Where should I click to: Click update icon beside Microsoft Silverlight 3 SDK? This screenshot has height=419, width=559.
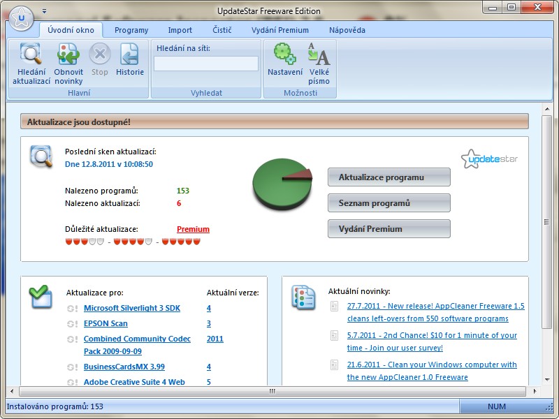coord(73,309)
